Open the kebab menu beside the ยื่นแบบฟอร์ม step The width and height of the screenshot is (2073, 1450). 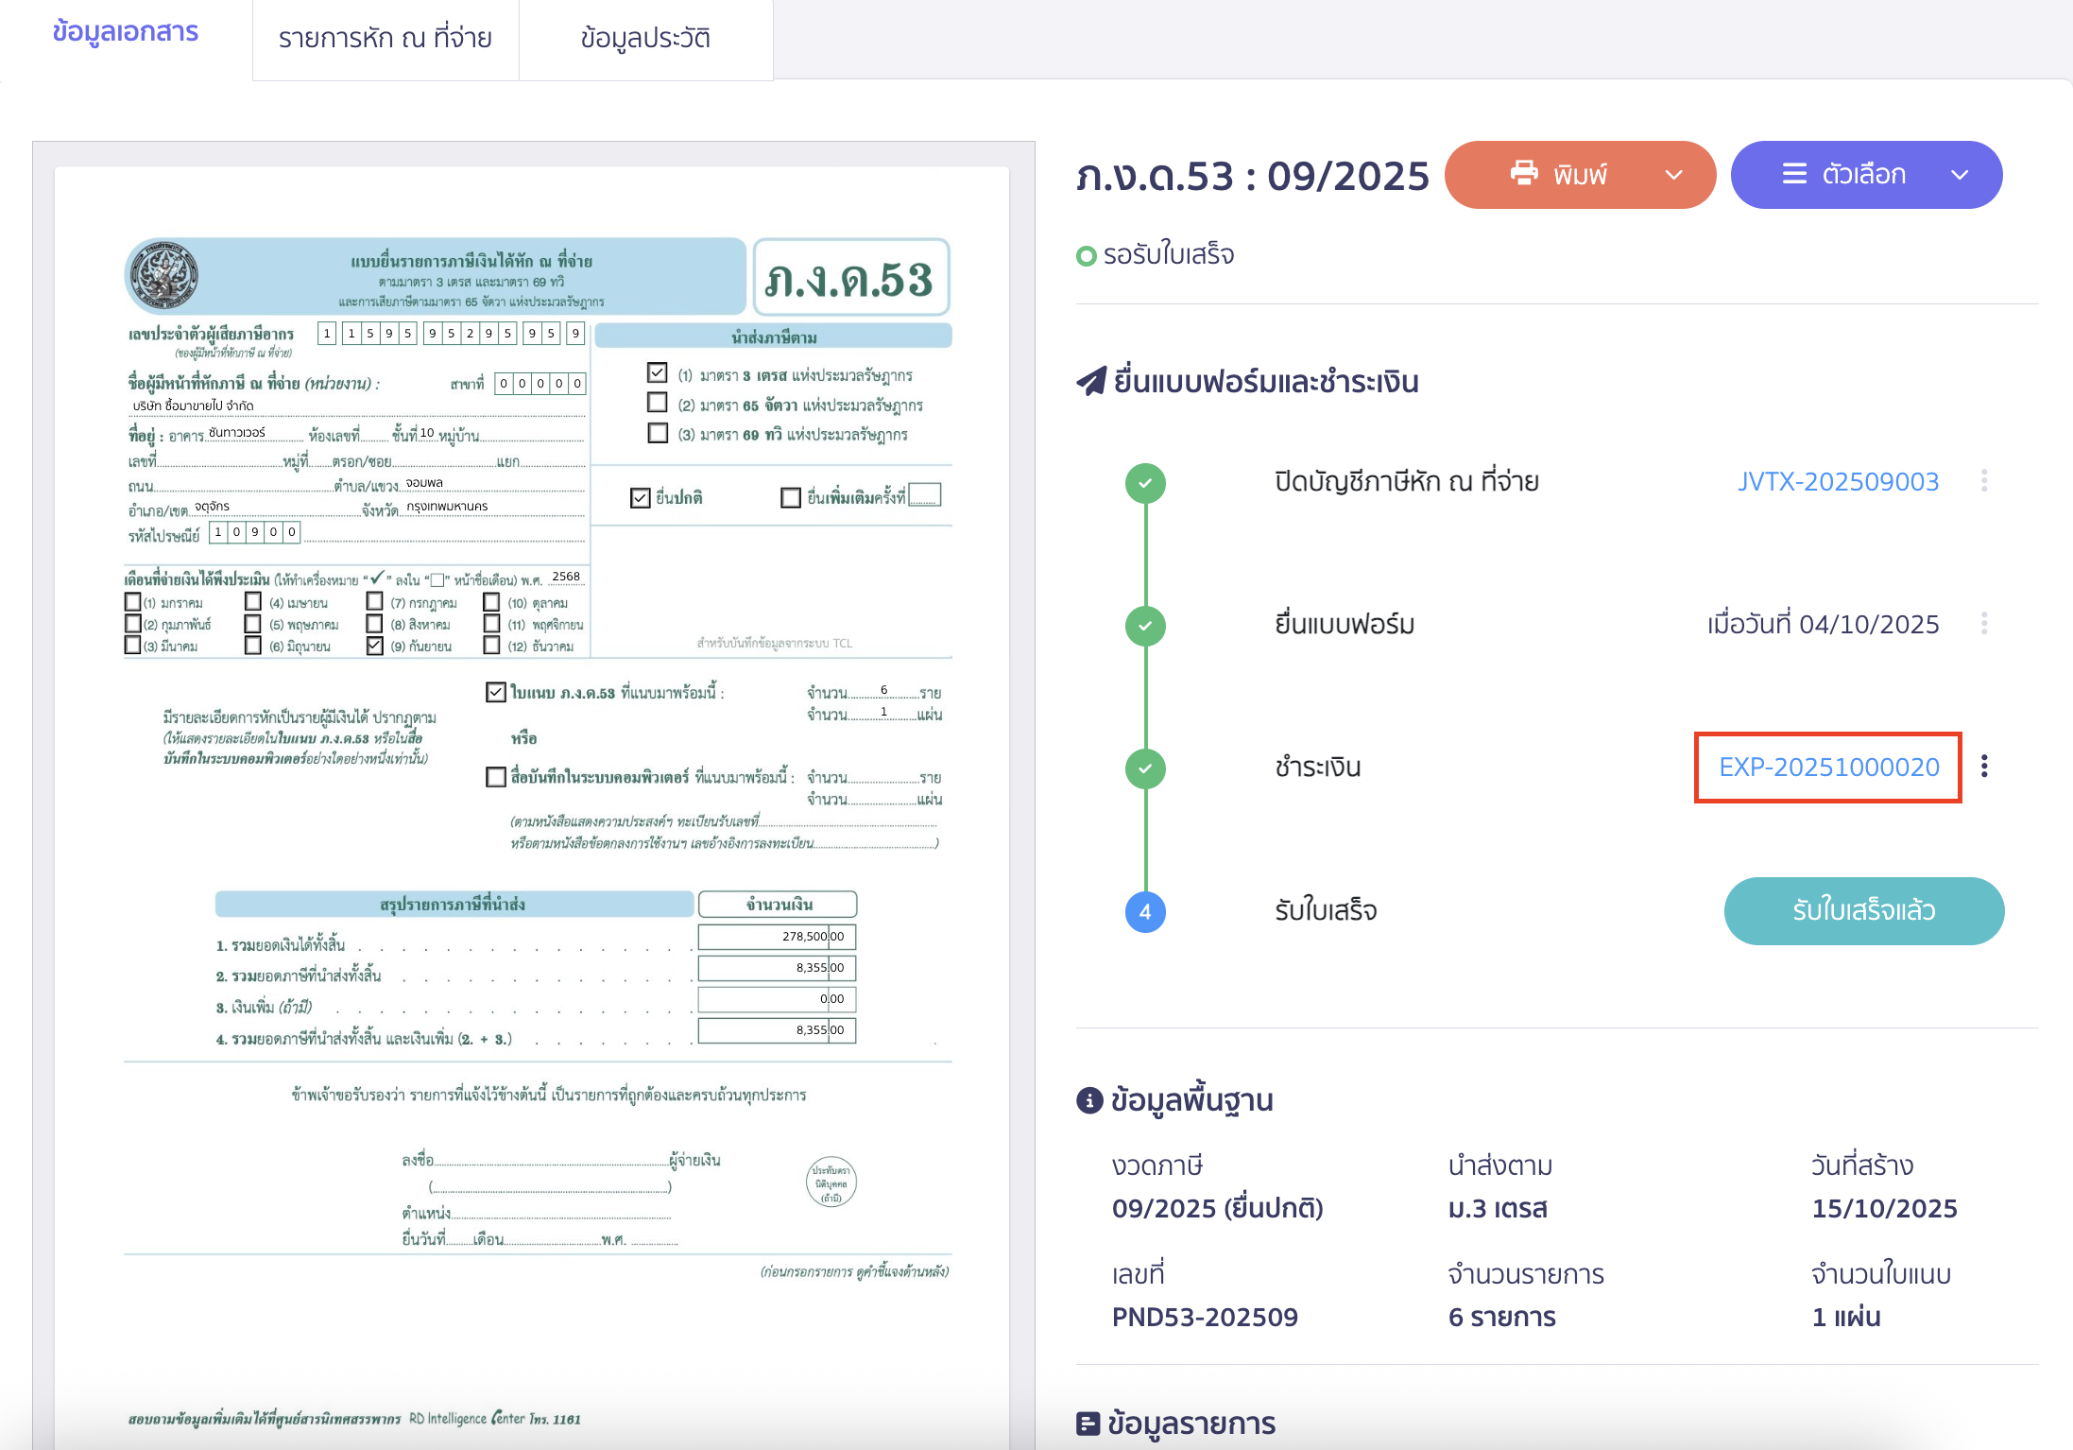coord(1985,623)
